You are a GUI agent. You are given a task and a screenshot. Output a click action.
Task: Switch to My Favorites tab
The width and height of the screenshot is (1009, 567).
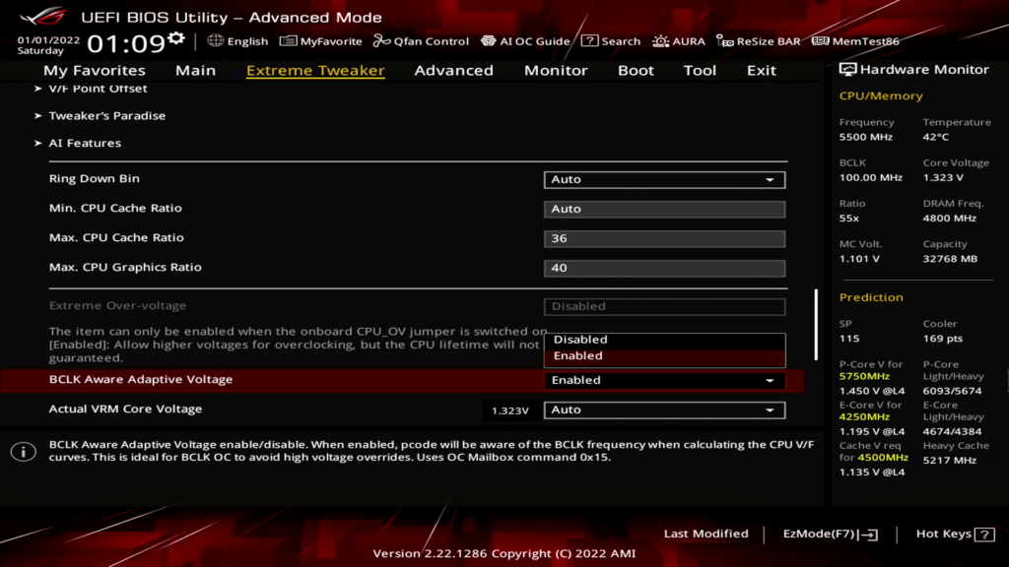click(94, 70)
